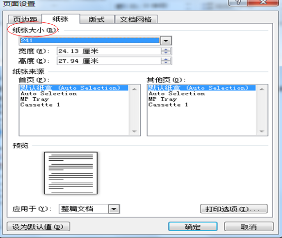Click the page preview thumbnail

71,173
